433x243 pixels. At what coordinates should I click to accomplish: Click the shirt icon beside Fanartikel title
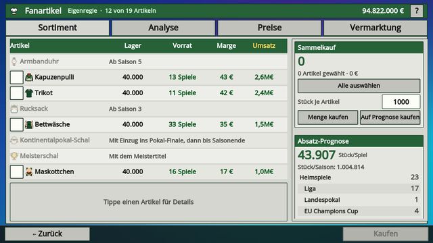14,11
